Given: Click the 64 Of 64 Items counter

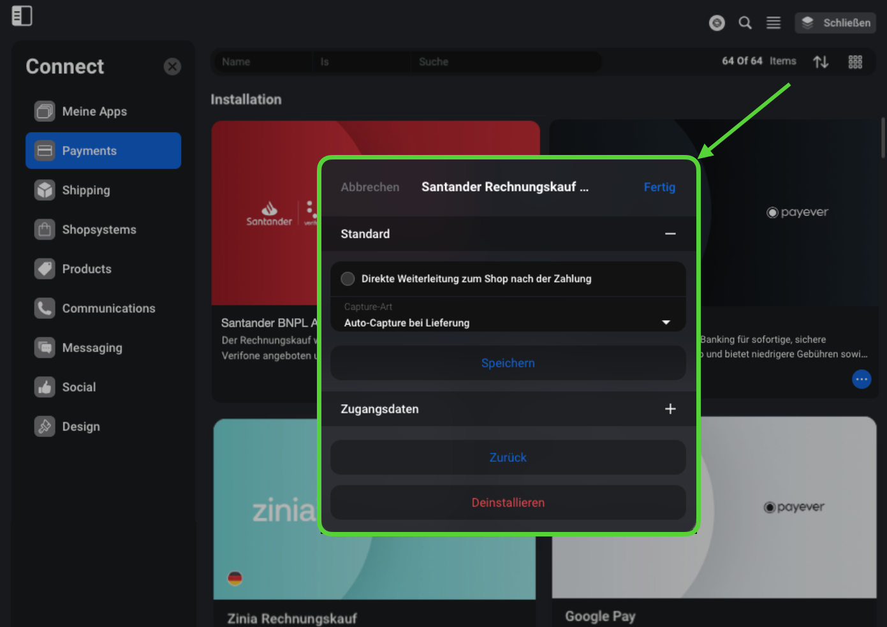Looking at the screenshot, I should [759, 61].
